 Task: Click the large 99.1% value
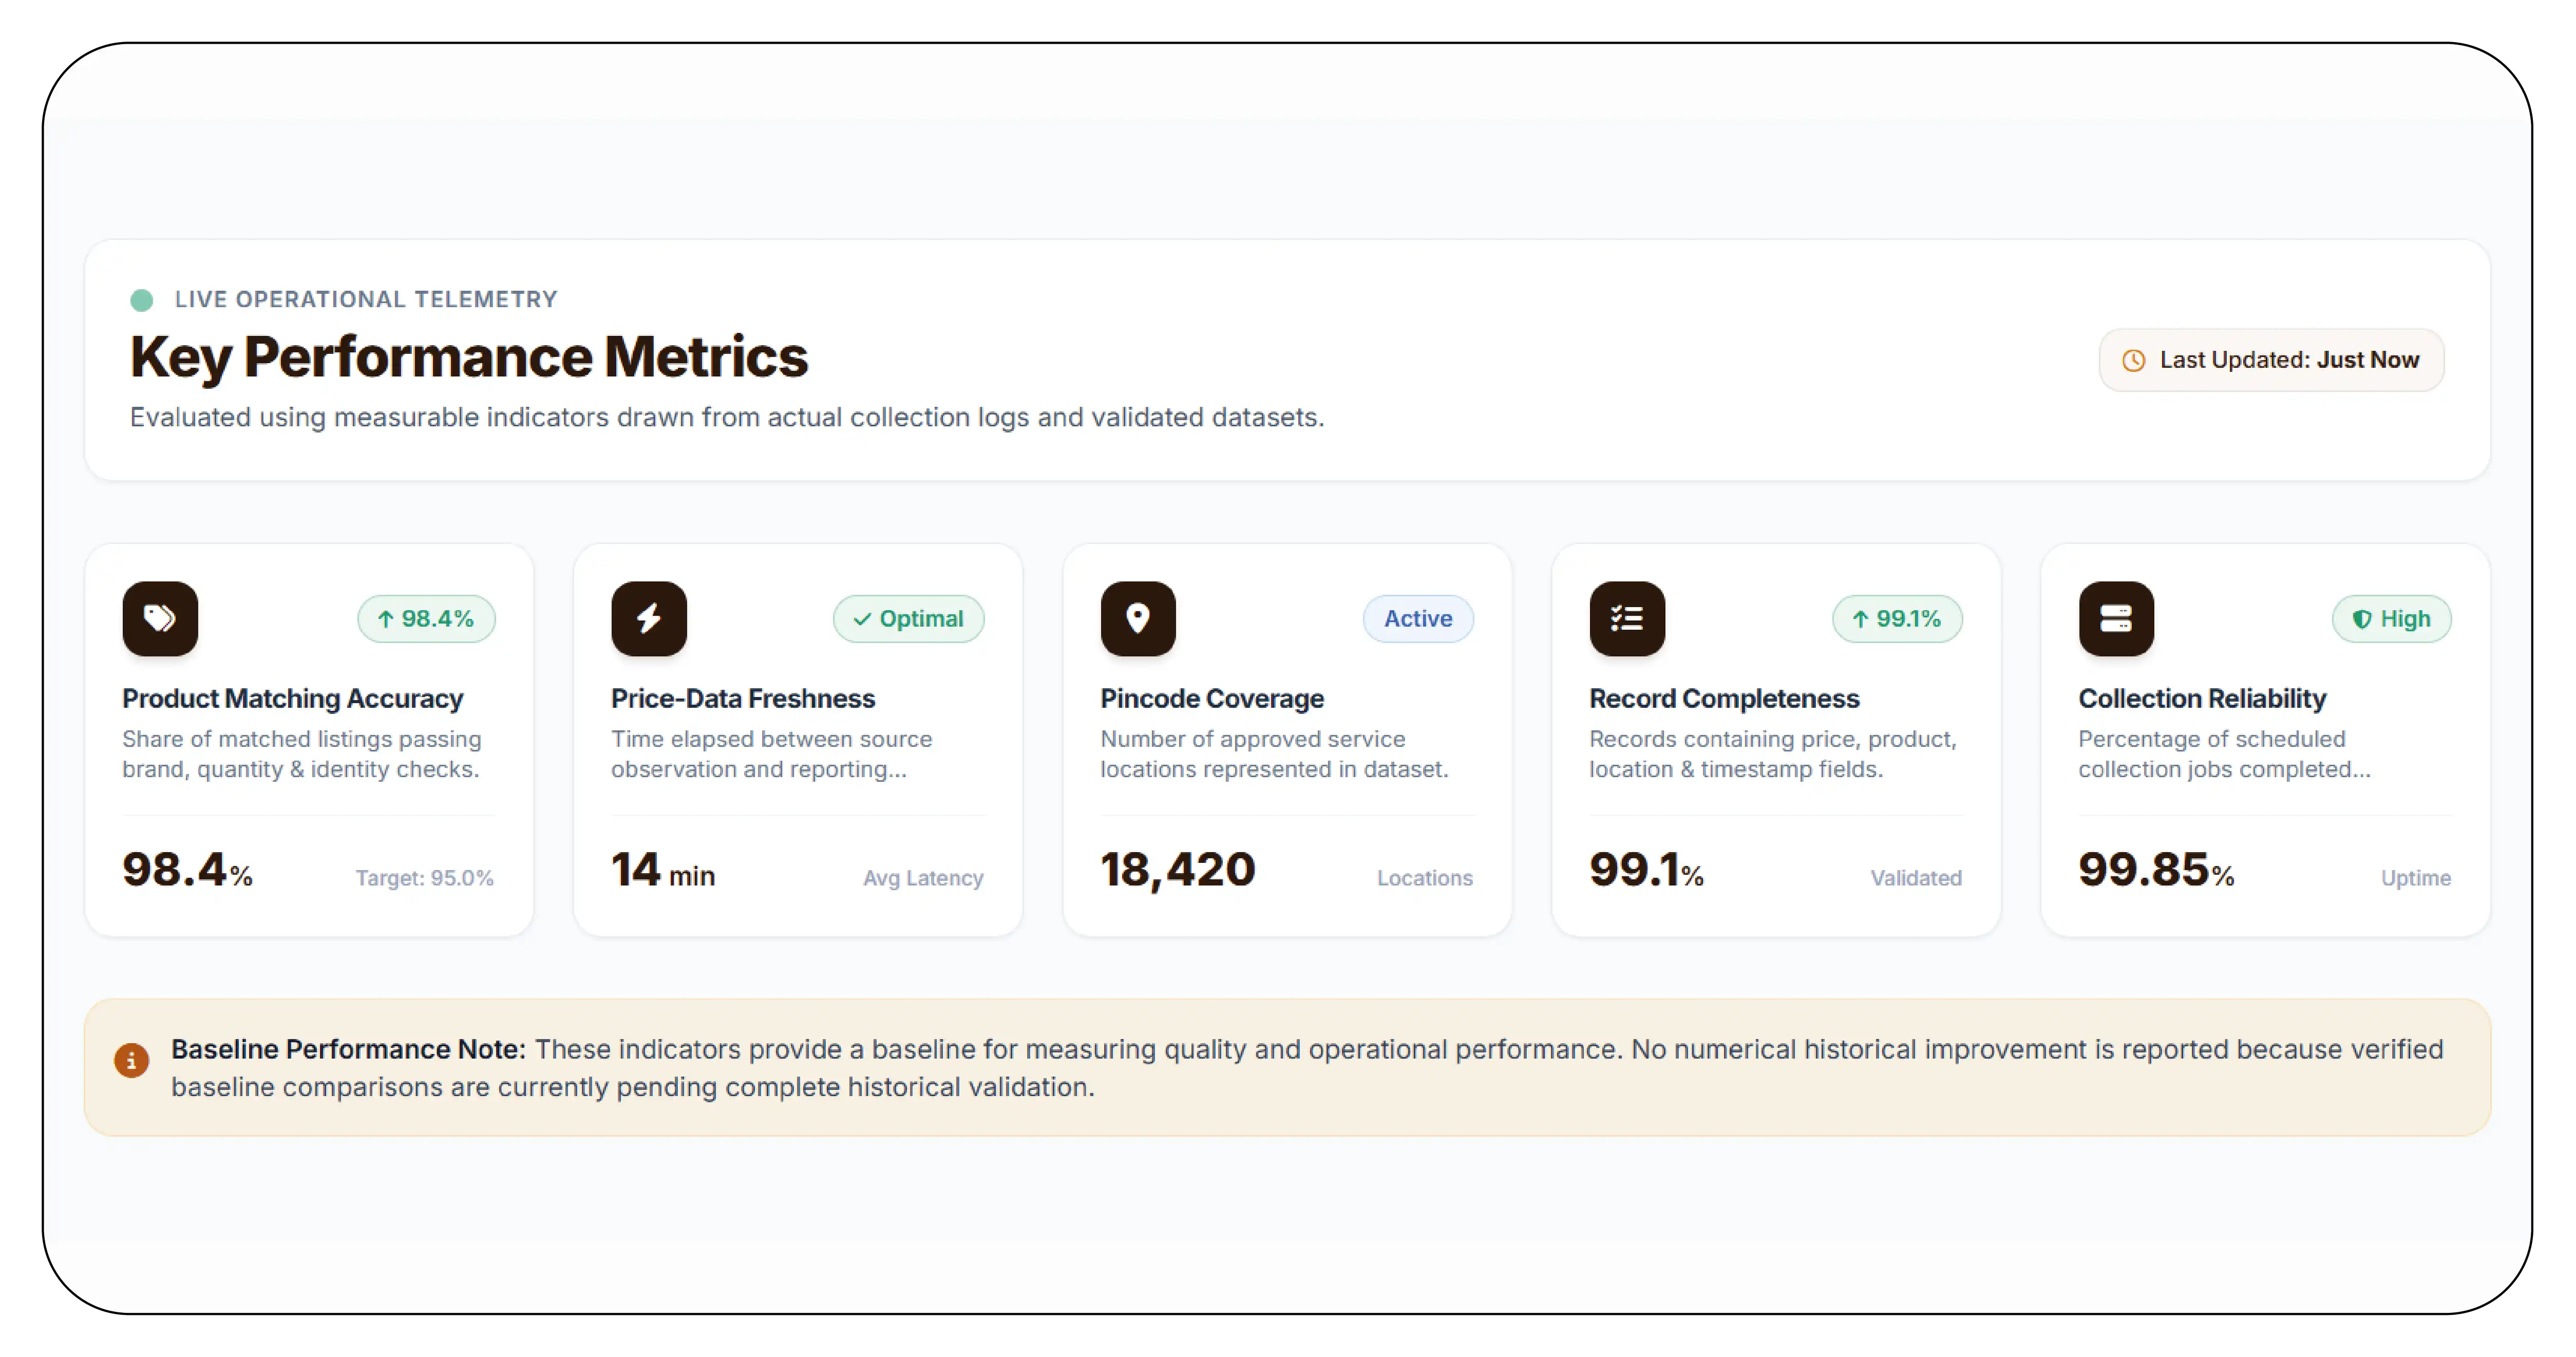pyautogui.click(x=1647, y=870)
